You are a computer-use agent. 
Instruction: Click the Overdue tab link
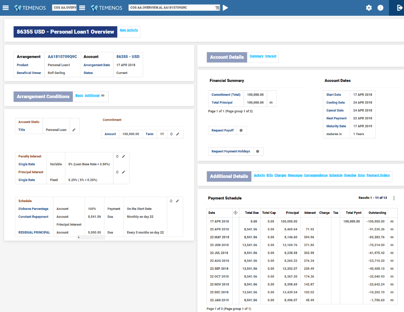coord(350,175)
